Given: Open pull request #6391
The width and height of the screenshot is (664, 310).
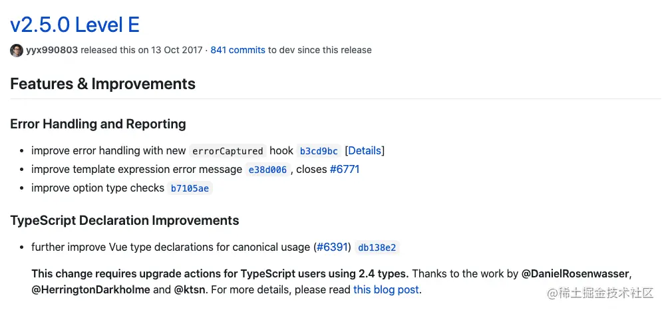Looking at the screenshot, I should coord(333,247).
